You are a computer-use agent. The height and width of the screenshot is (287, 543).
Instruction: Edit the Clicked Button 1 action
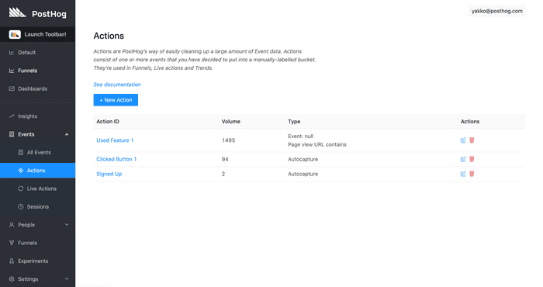click(x=463, y=159)
